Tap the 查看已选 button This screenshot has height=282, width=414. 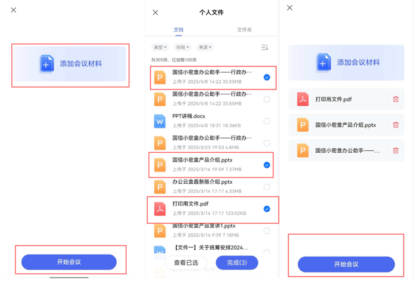tap(186, 263)
